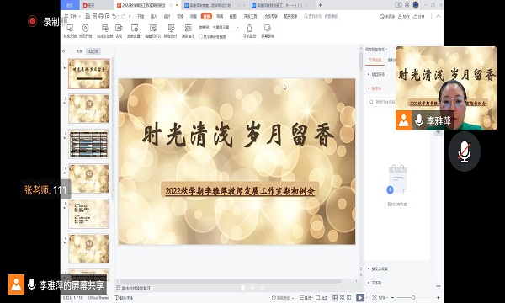Click the save icon in quick access toolbar
Image resolution: width=505 pixels, height=303 pixels.
[88, 16]
